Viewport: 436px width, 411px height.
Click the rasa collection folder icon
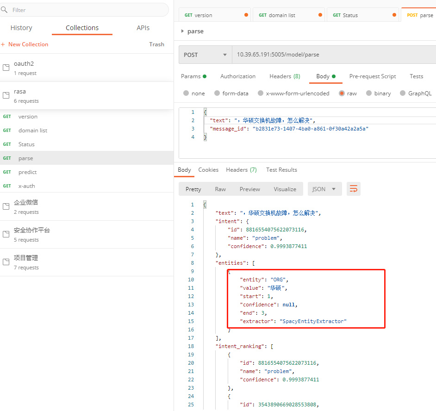[x=6, y=95]
